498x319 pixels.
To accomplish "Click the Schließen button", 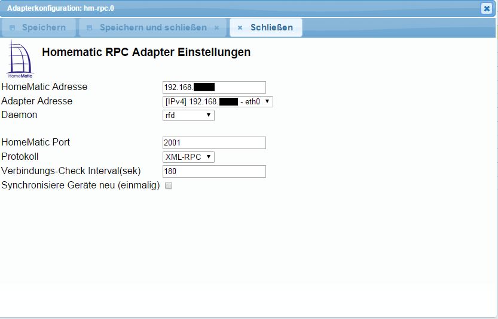I will (x=266, y=27).
